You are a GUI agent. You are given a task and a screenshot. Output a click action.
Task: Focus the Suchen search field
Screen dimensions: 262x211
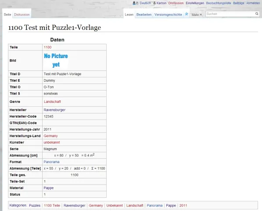[230, 14]
